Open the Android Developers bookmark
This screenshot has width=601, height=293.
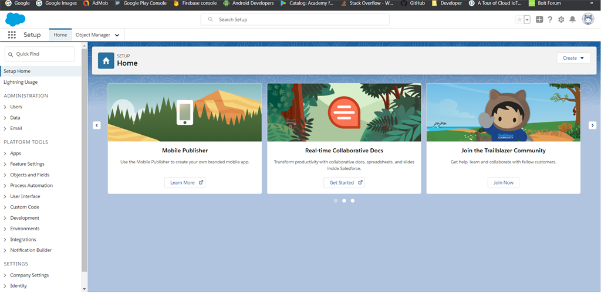(248, 3)
